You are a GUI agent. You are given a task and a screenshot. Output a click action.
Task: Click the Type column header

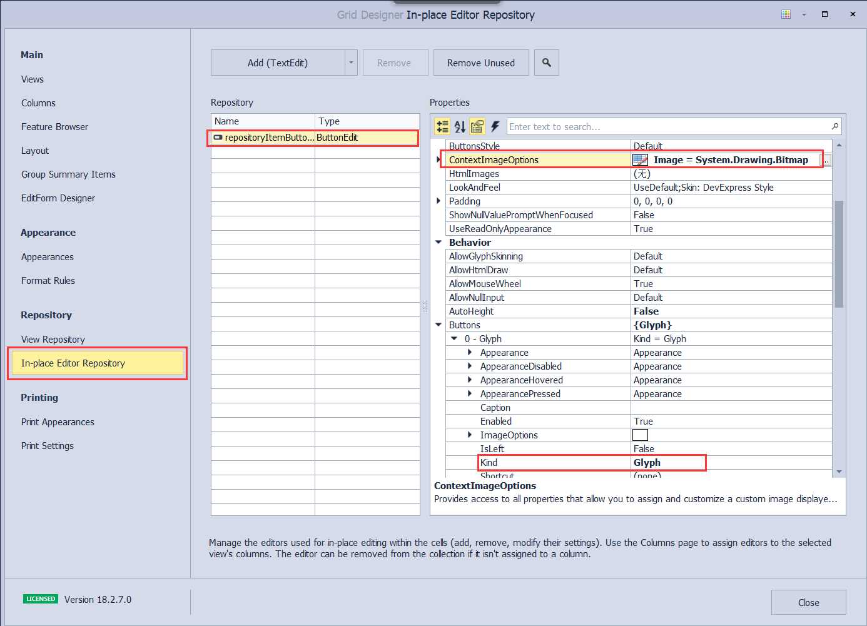coord(367,121)
